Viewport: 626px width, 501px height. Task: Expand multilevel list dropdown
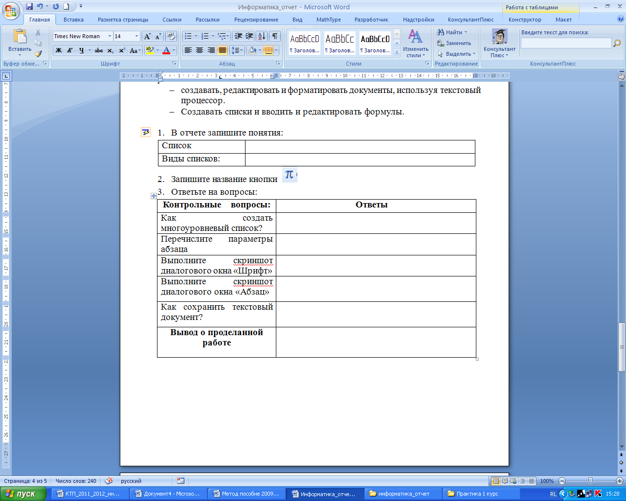pyautogui.click(x=228, y=36)
